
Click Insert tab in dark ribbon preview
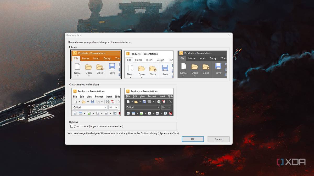[x=203, y=59]
